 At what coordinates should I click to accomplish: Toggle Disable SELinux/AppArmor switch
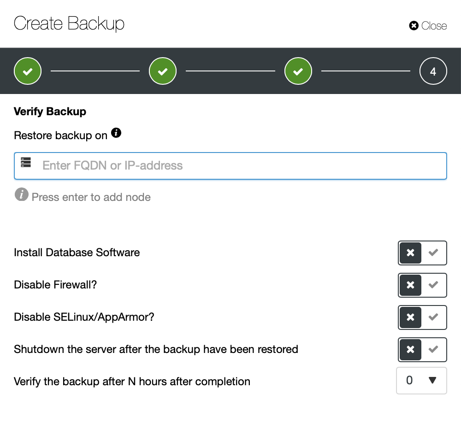pyautogui.click(x=422, y=317)
